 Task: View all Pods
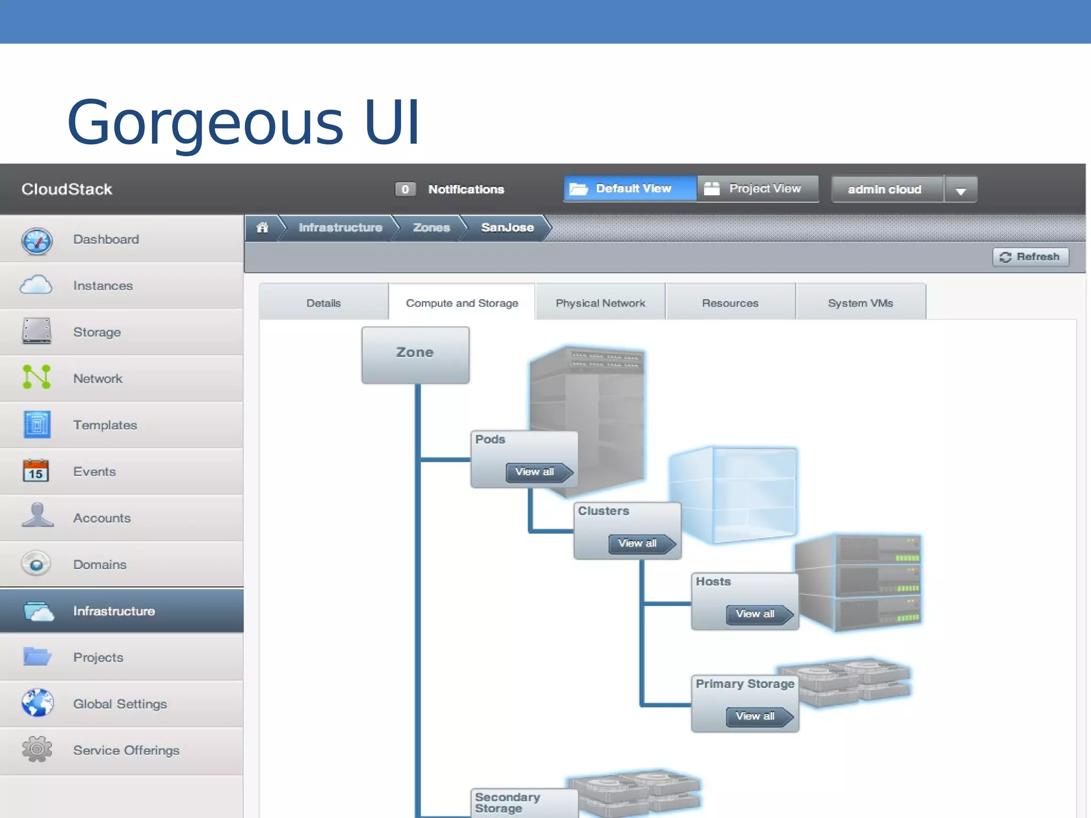[538, 472]
